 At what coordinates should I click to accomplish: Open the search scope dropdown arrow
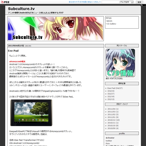click(132, 2)
